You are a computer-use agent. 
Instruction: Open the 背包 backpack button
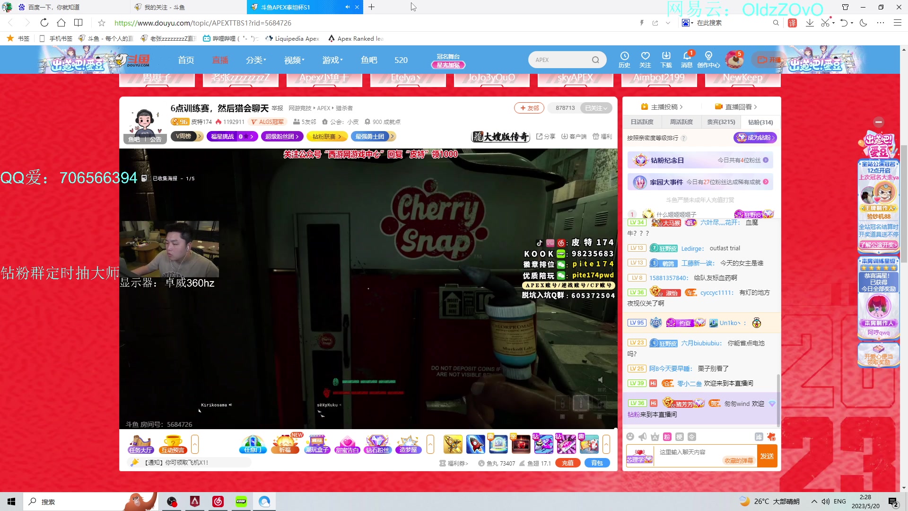(597, 463)
